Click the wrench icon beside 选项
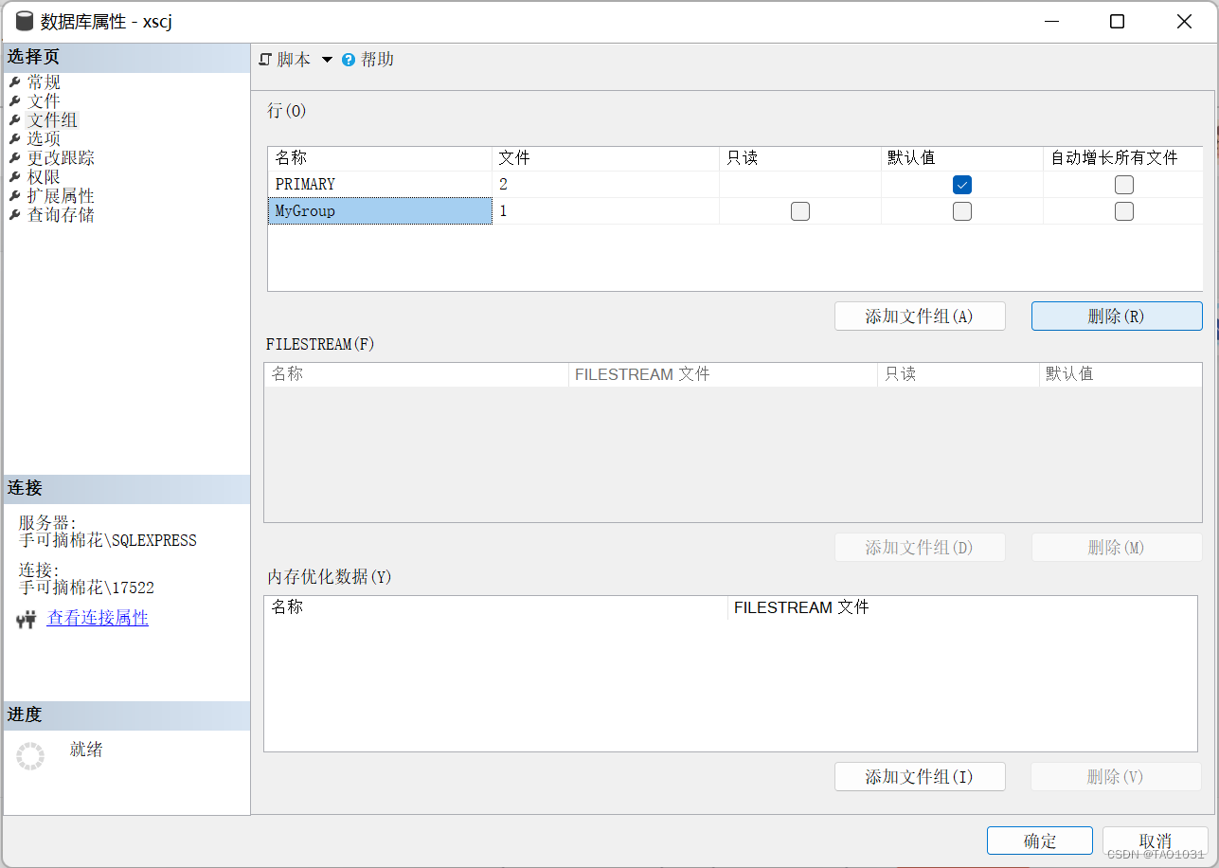This screenshot has height=868, width=1219. click(15, 139)
